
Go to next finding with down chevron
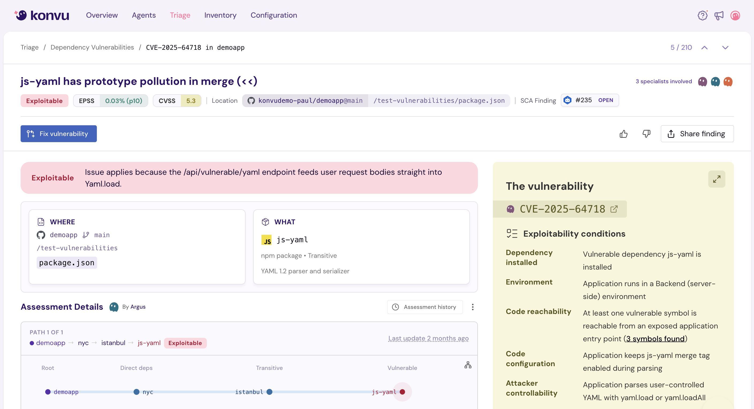tap(725, 47)
